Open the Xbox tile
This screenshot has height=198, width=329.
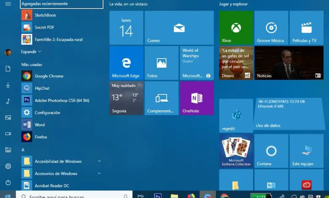(236, 28)
